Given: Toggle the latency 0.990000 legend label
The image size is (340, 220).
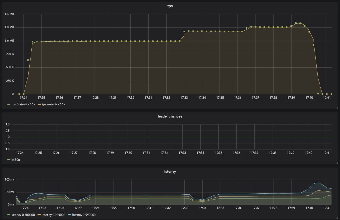Looking at the screenshot, I should (84, 215).
